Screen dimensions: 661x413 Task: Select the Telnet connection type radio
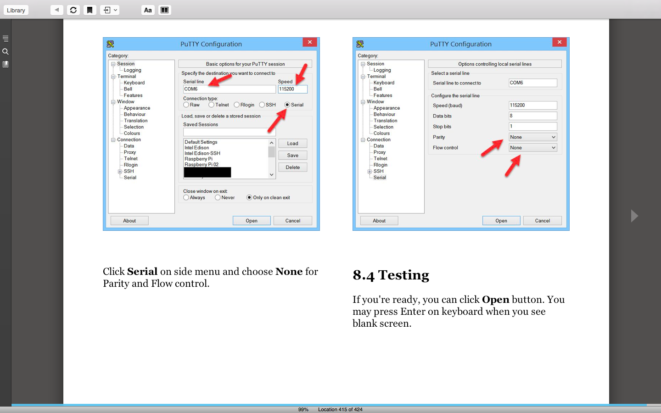coord(211,105)
